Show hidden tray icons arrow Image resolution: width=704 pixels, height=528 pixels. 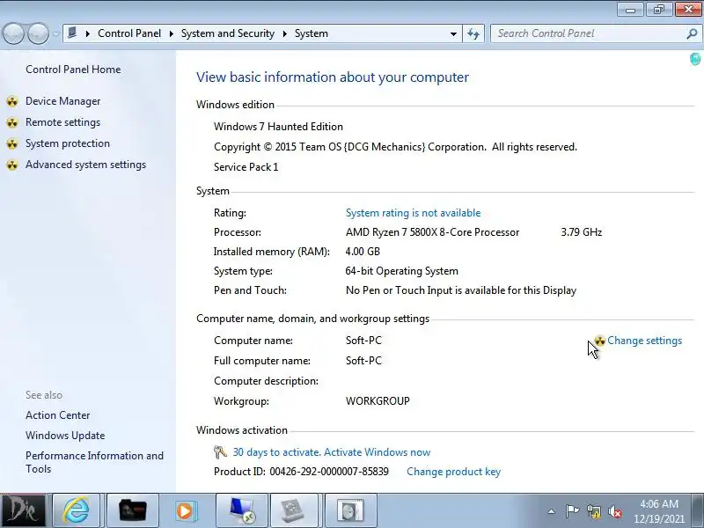point(552,511)
